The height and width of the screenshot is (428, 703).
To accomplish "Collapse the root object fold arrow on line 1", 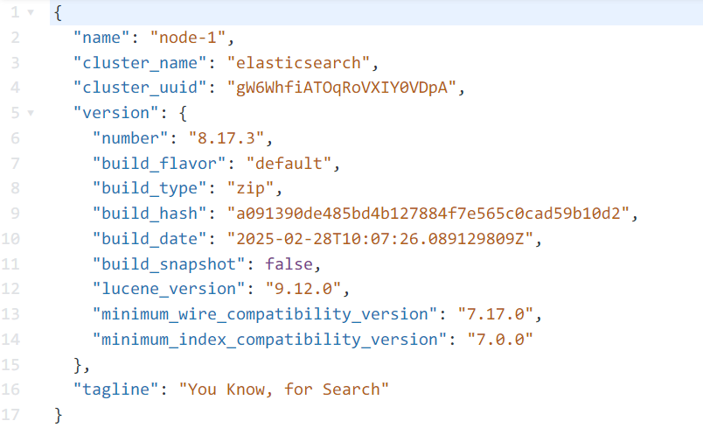I will pyautogui.click(x=31, y=13).
